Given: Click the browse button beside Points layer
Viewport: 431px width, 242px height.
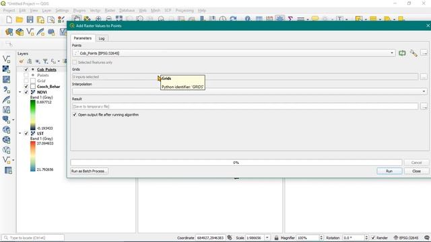Looking at the screenshot, I should 424,53.
